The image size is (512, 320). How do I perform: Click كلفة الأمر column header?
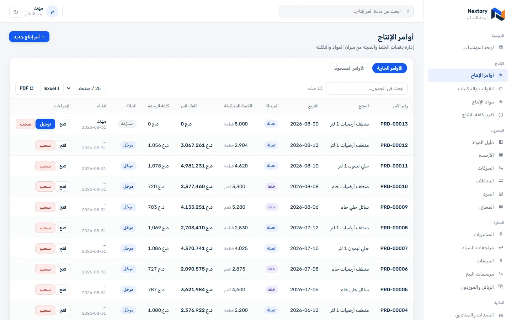[189, 106]
